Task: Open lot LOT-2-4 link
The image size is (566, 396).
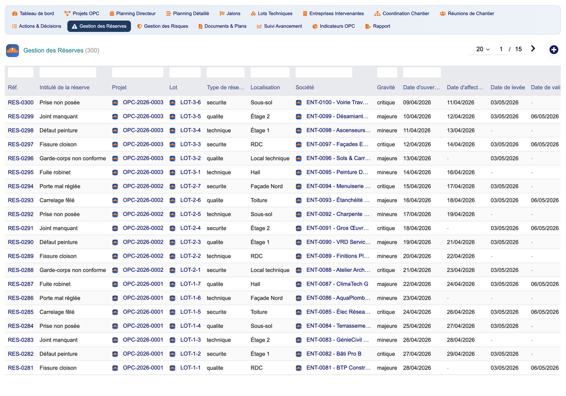Action: point(191,228)
